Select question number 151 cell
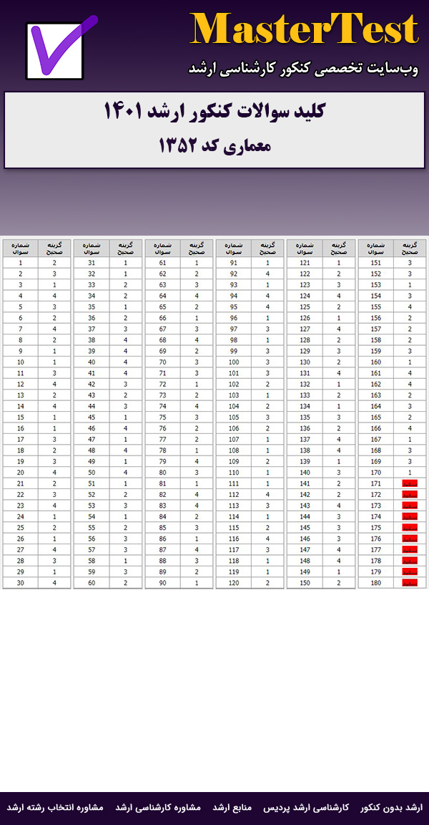 tap(376, 263)
